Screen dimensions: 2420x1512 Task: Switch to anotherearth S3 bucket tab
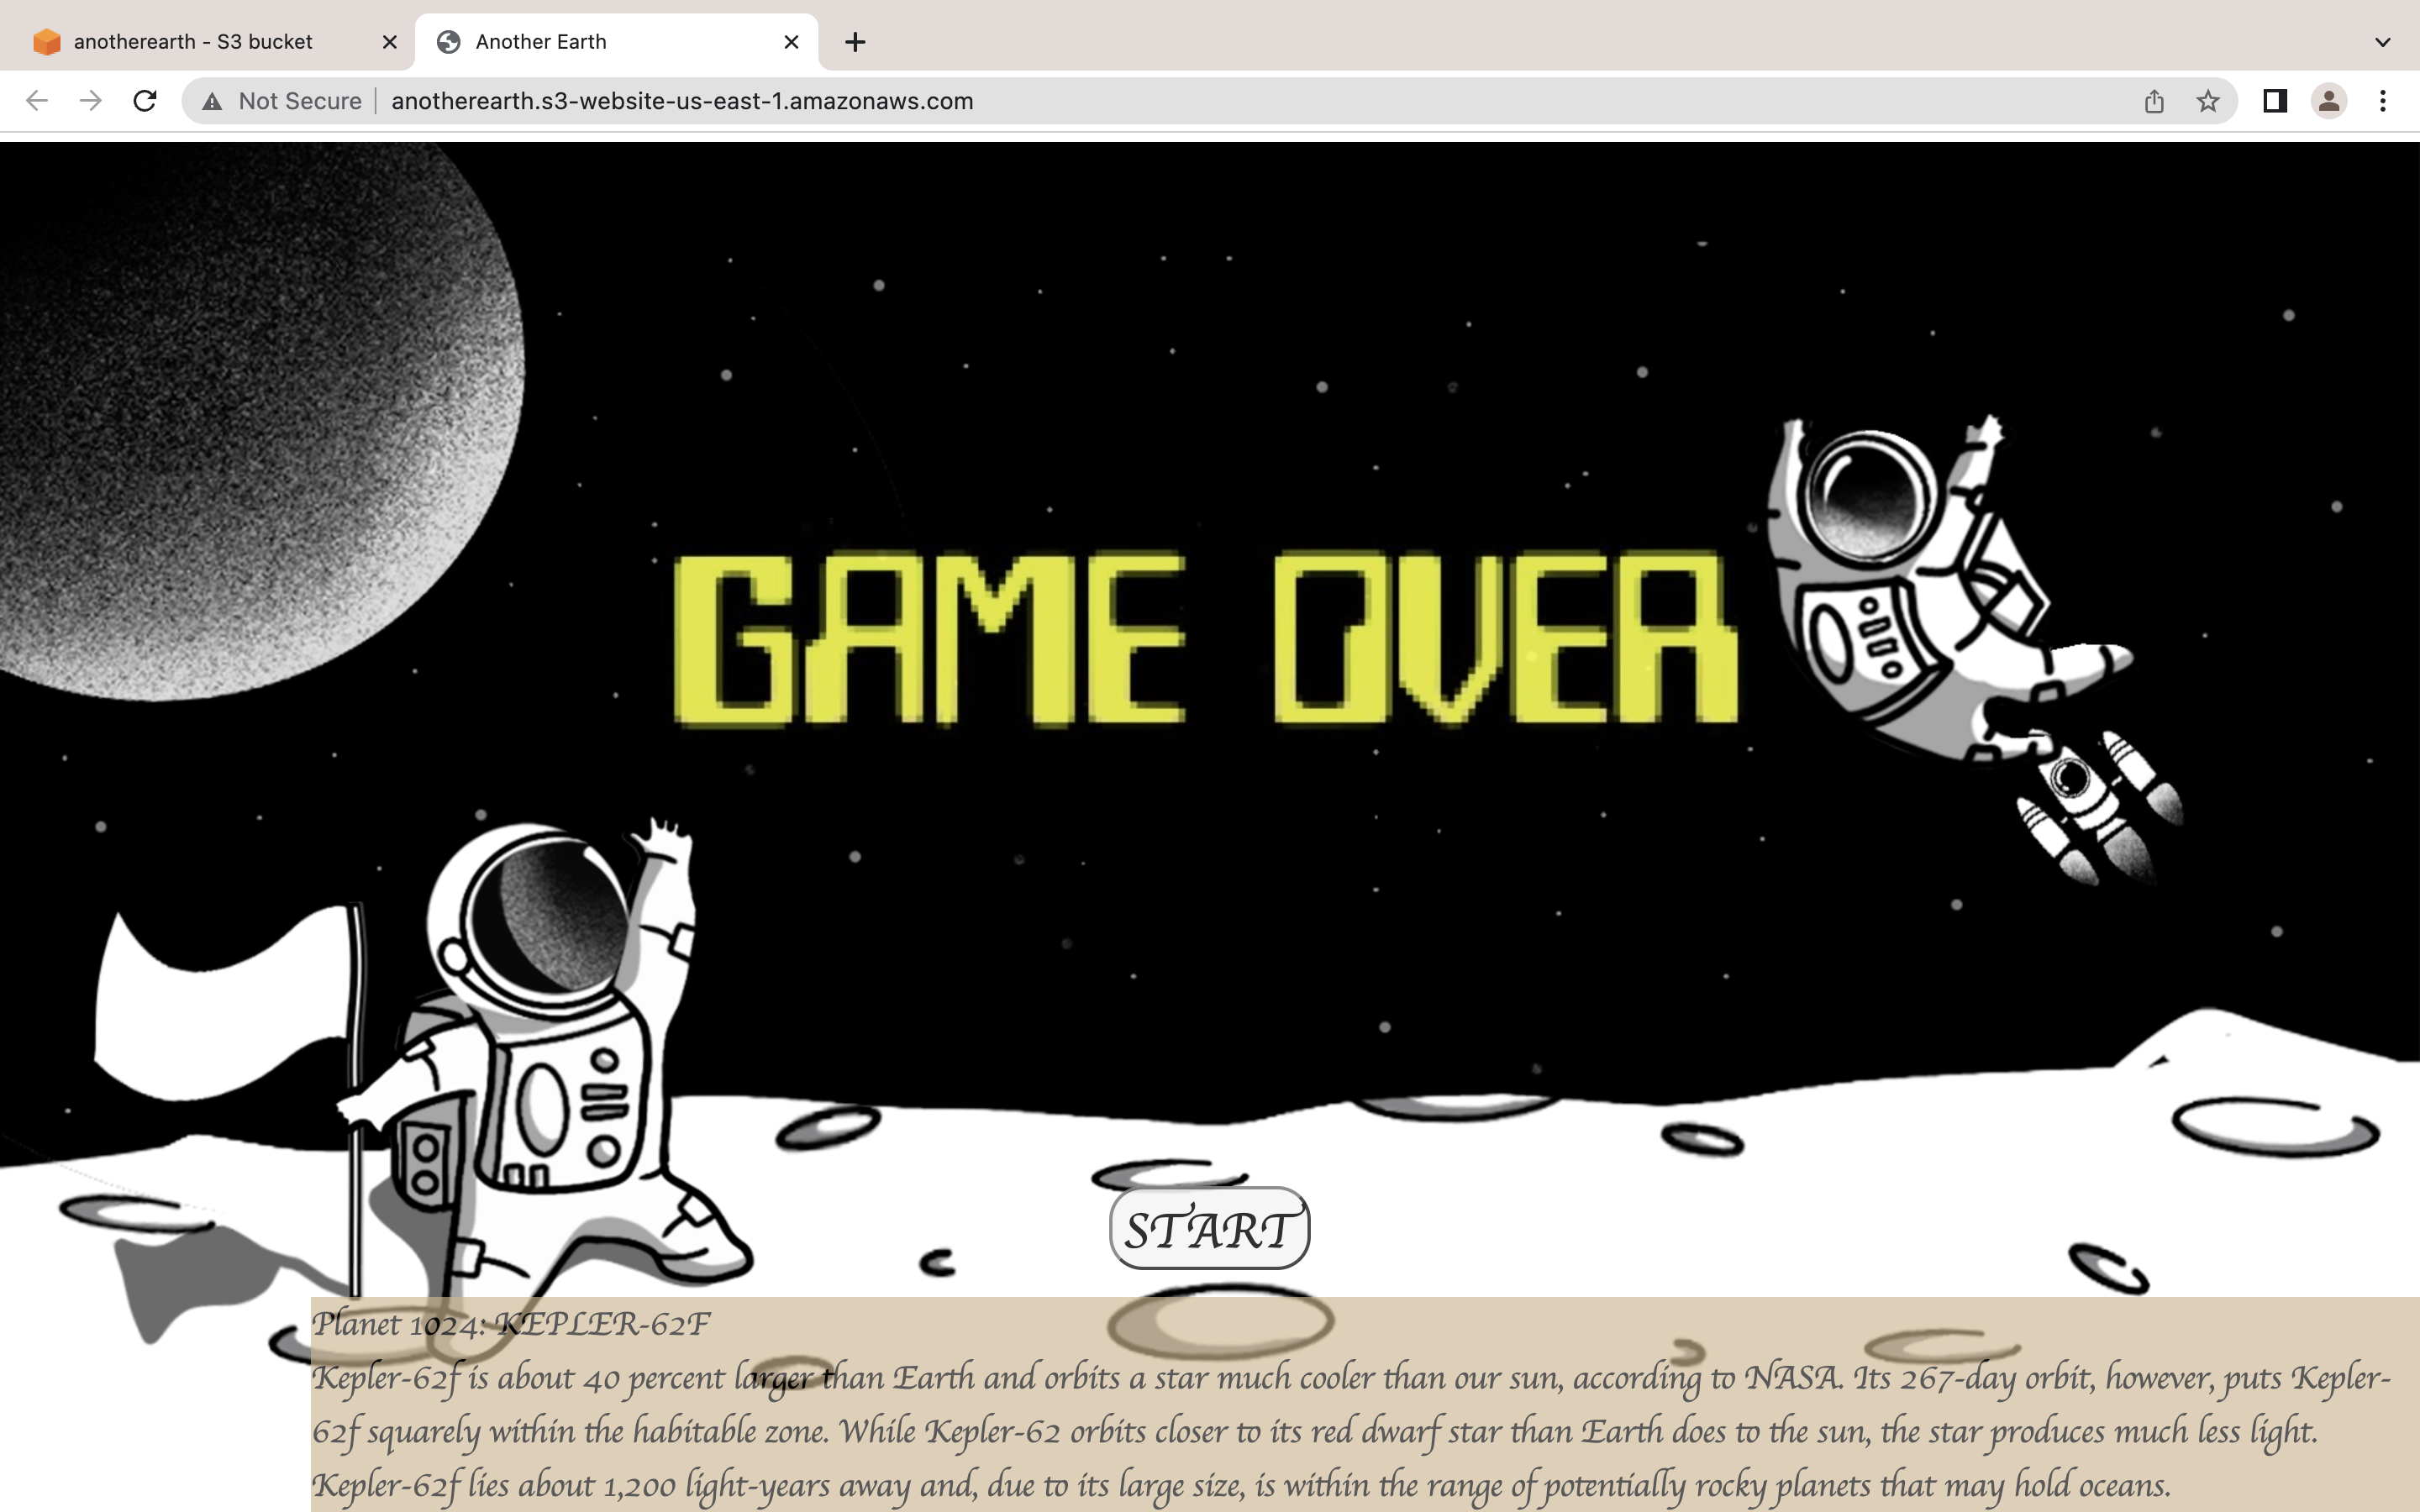(x=193, y=42)
